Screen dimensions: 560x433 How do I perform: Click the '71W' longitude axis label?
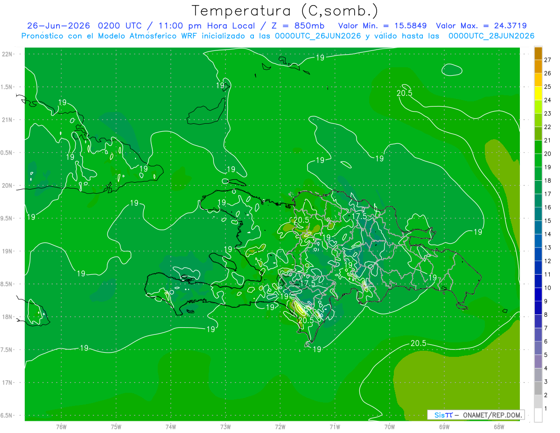coord(335,427)
